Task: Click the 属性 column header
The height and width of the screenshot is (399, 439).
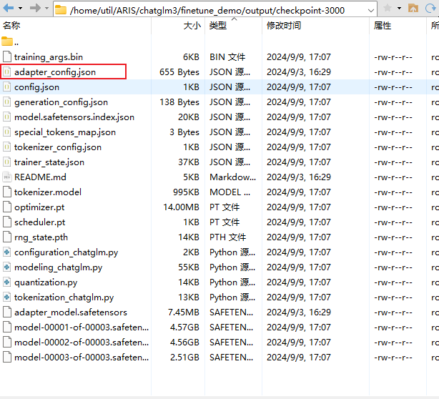Action: [x=383, y=26]
